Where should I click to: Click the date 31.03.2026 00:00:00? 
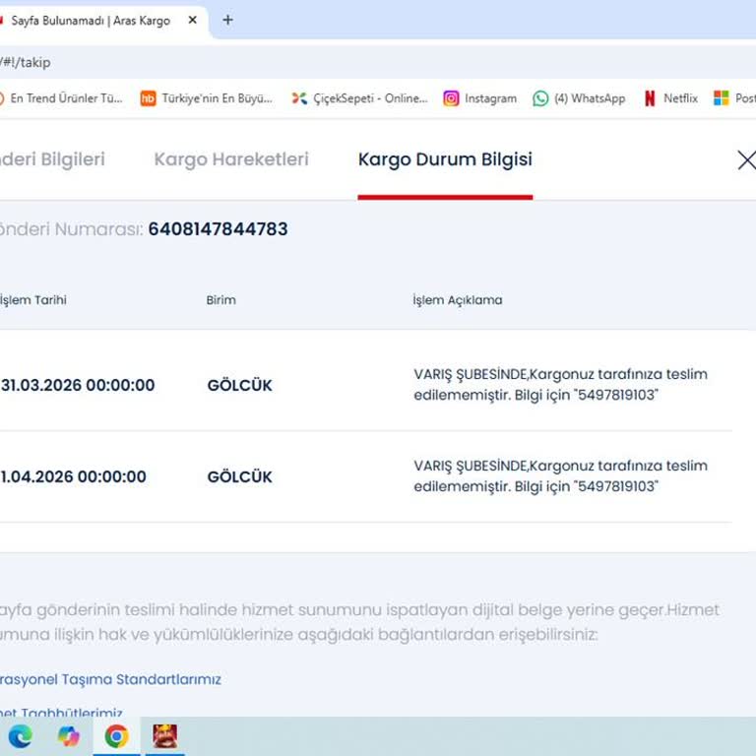(x=78, y=385)
